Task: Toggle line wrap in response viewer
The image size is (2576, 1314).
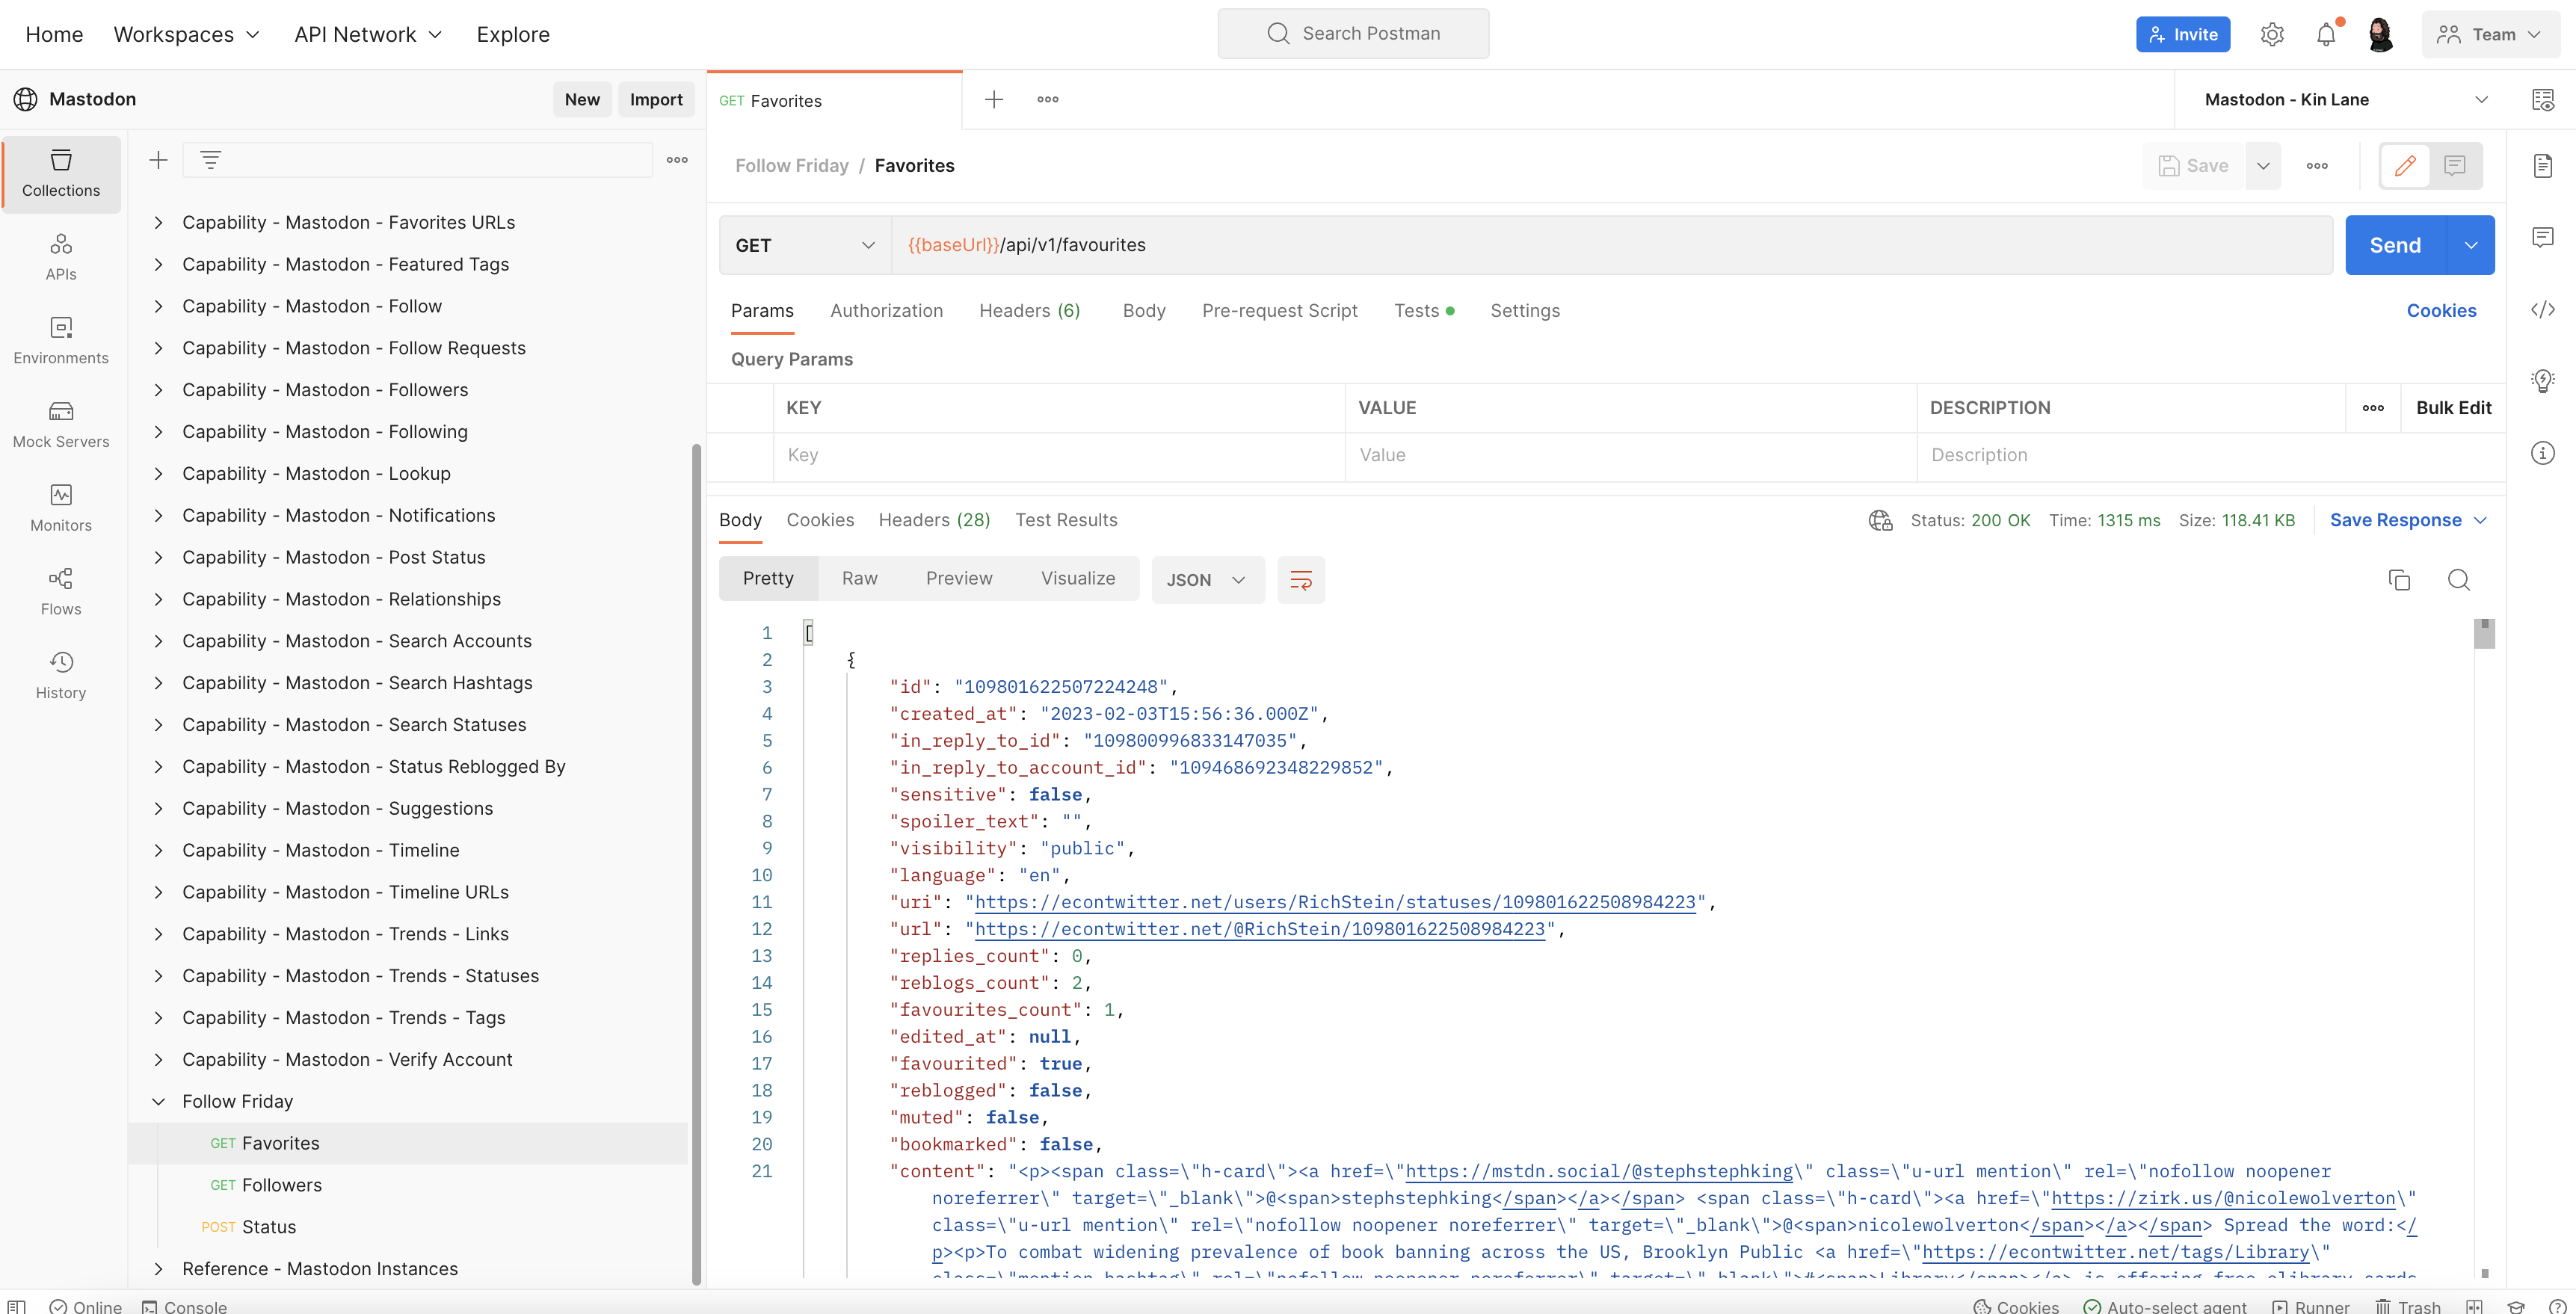Action: (1300, 580)
